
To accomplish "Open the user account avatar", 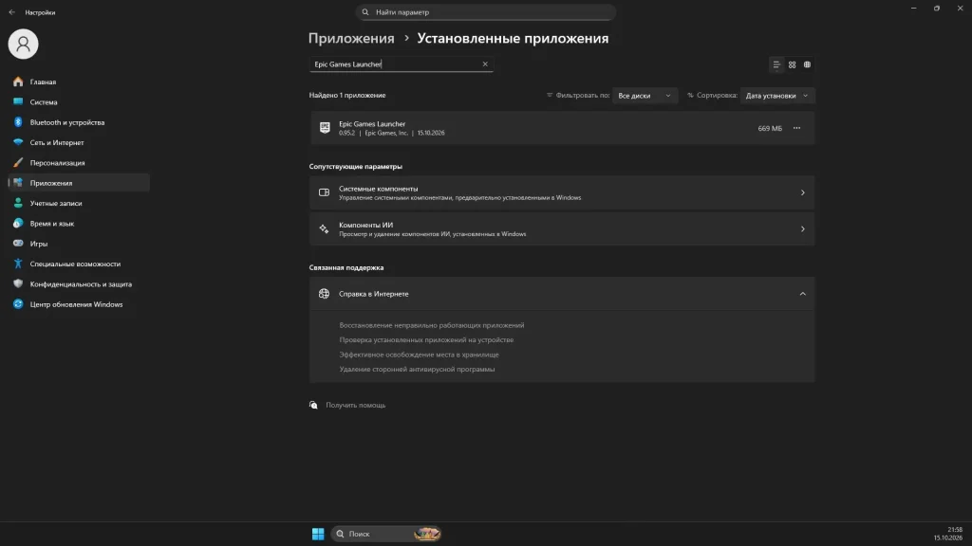I will coord(23,44).
